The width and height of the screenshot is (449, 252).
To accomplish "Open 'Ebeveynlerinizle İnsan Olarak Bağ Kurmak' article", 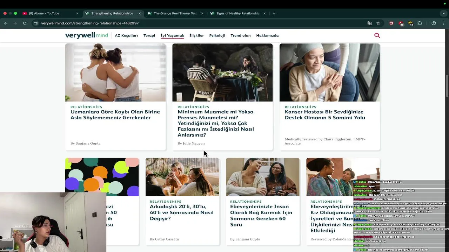I will 261,215.
